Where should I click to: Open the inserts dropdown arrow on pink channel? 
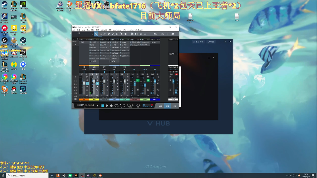point(137,40)
